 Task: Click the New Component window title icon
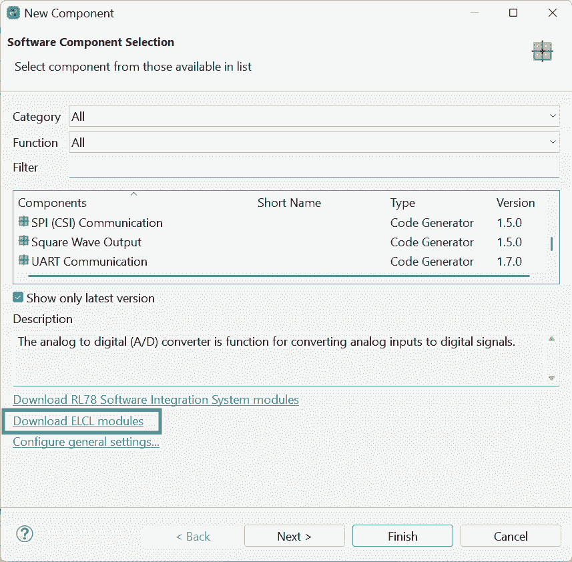pyautogui.click(x=13, y=13)
